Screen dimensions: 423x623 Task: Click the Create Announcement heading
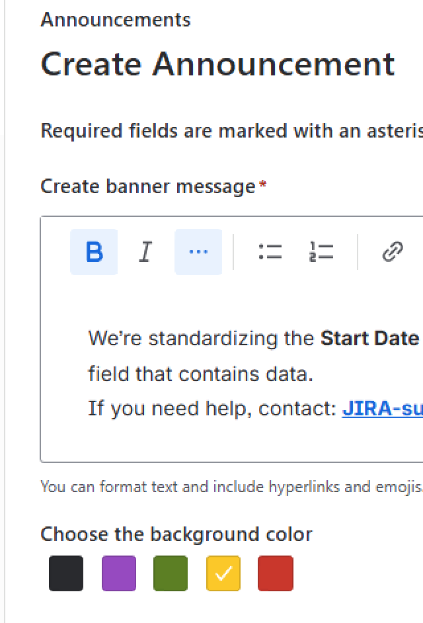click(217, 64)
